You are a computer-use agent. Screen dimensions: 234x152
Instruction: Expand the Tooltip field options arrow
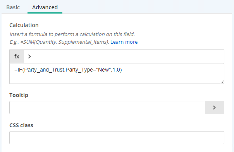pyautogui.click(x=215, y=108)
